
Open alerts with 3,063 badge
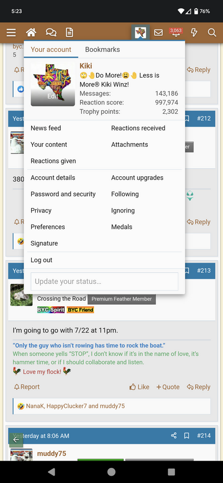[x=176, y=32]
